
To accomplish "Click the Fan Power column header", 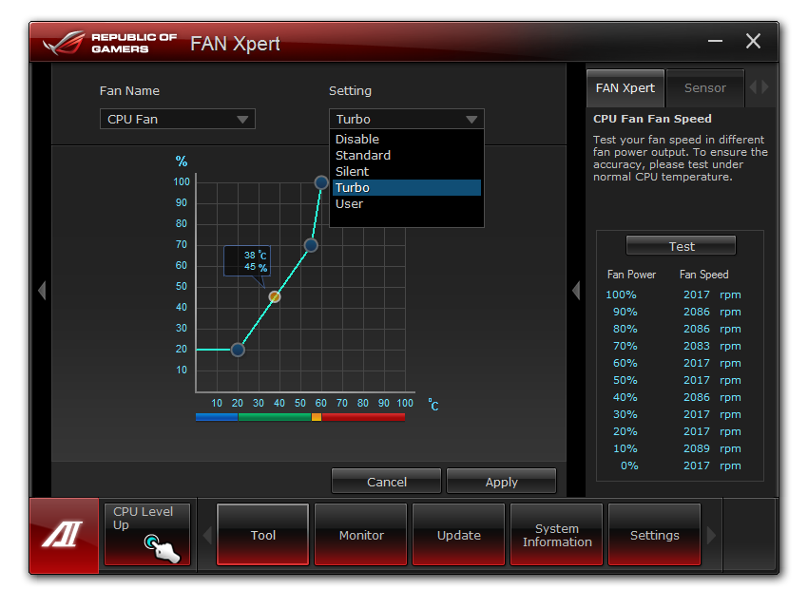I will 631,275.
